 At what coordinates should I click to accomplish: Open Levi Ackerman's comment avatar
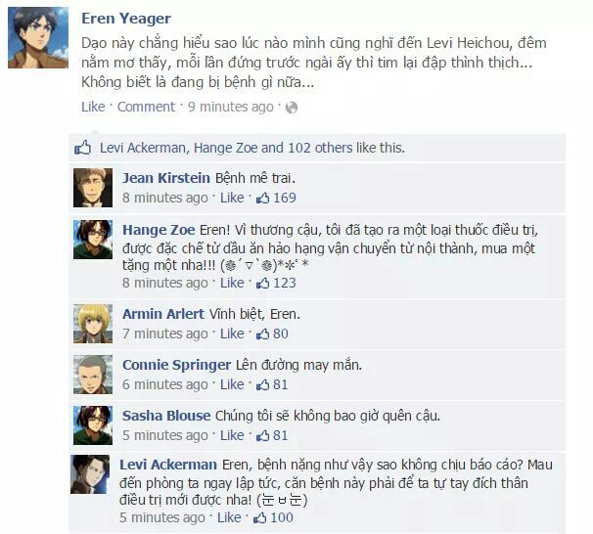pyautogui.click(x=90, y=474)
